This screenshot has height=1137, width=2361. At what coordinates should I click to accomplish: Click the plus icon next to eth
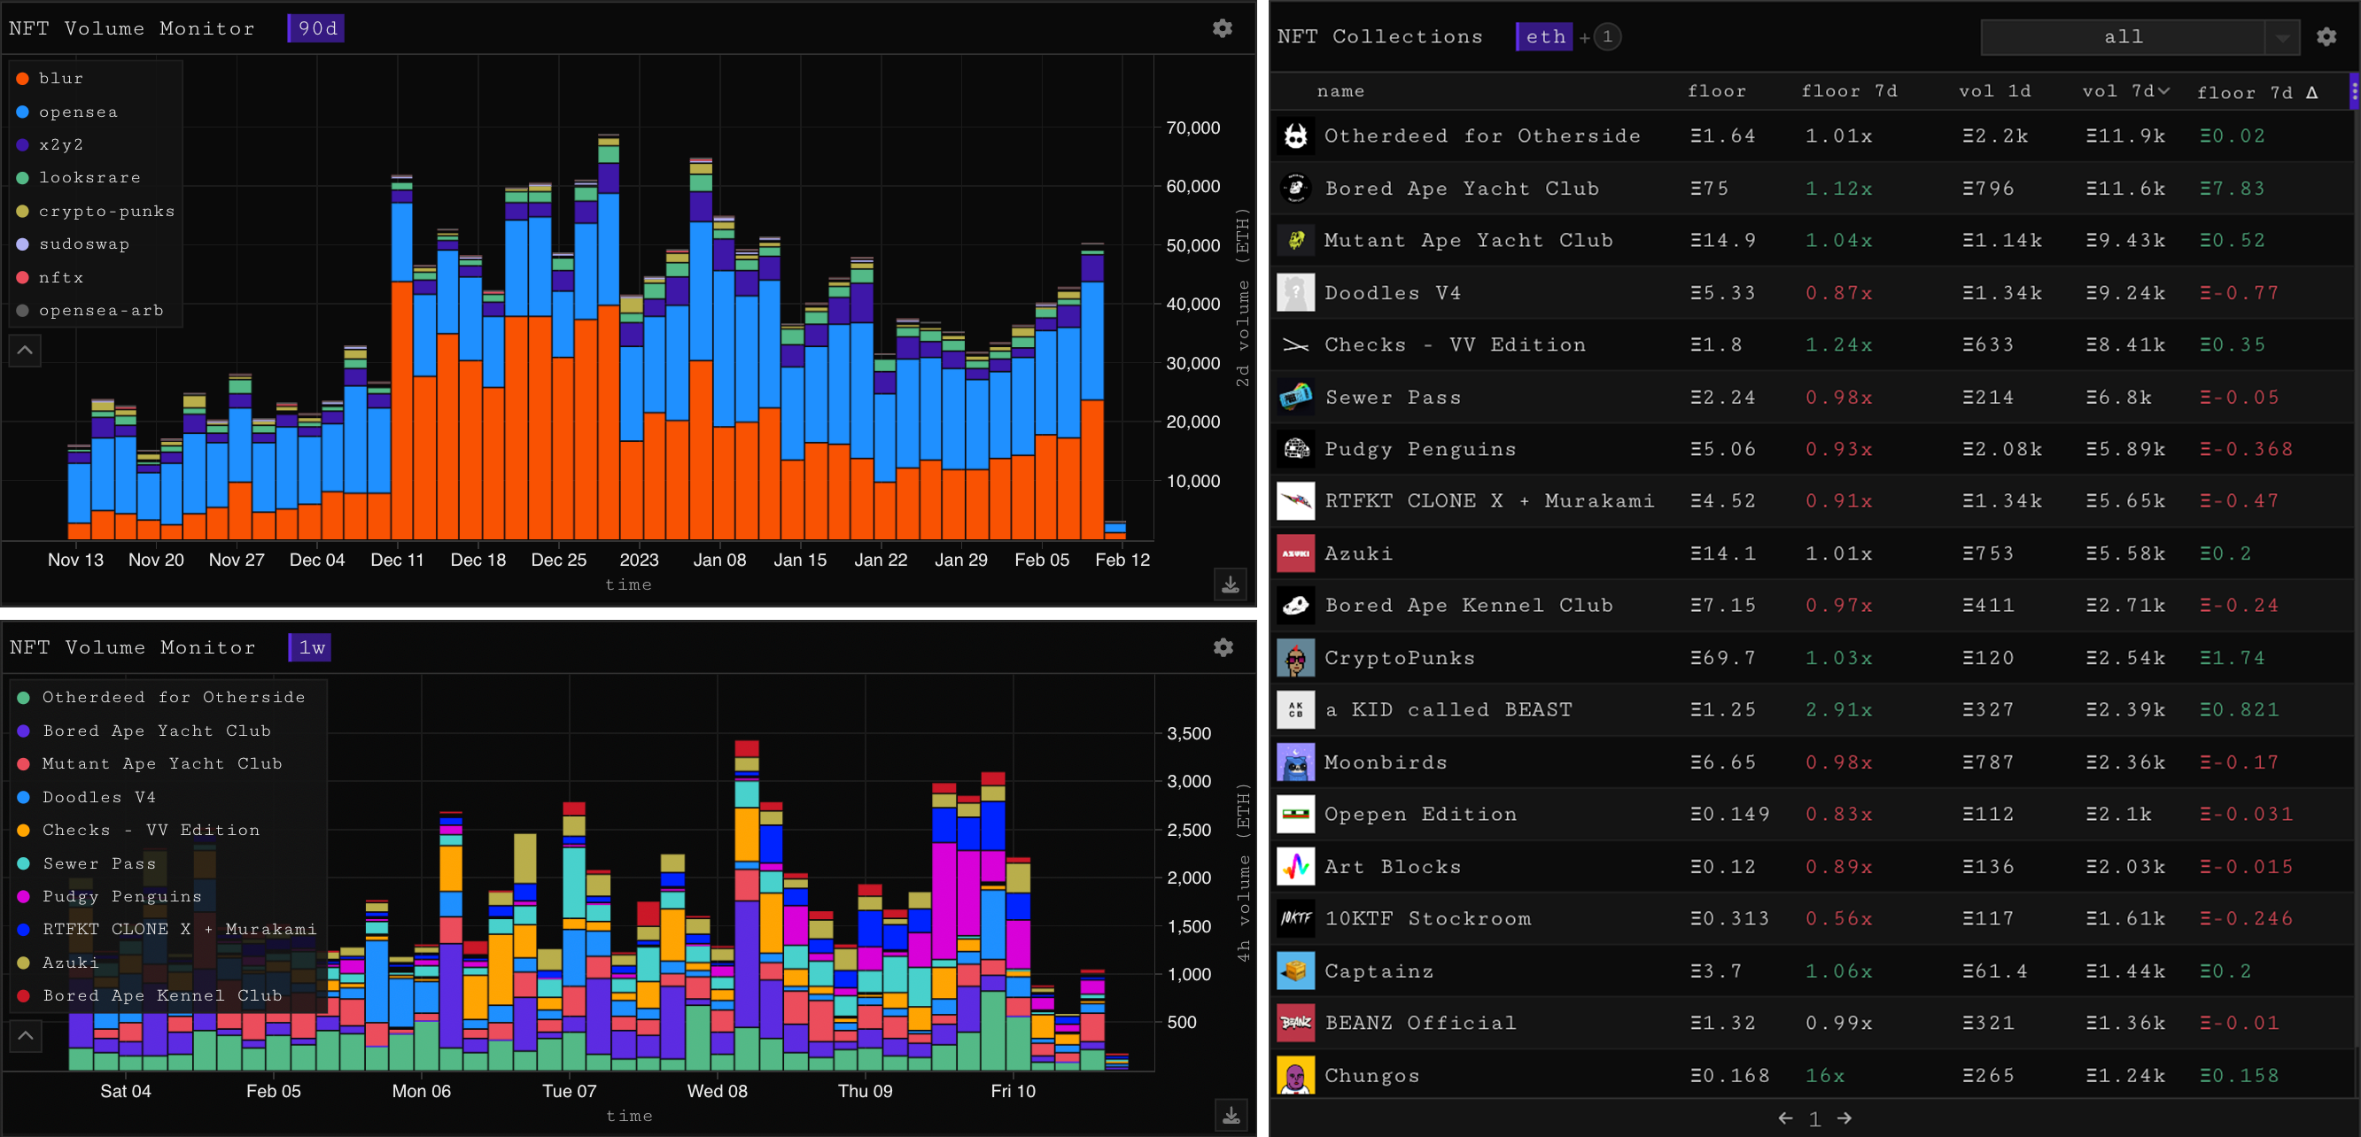coord(1585,37)
